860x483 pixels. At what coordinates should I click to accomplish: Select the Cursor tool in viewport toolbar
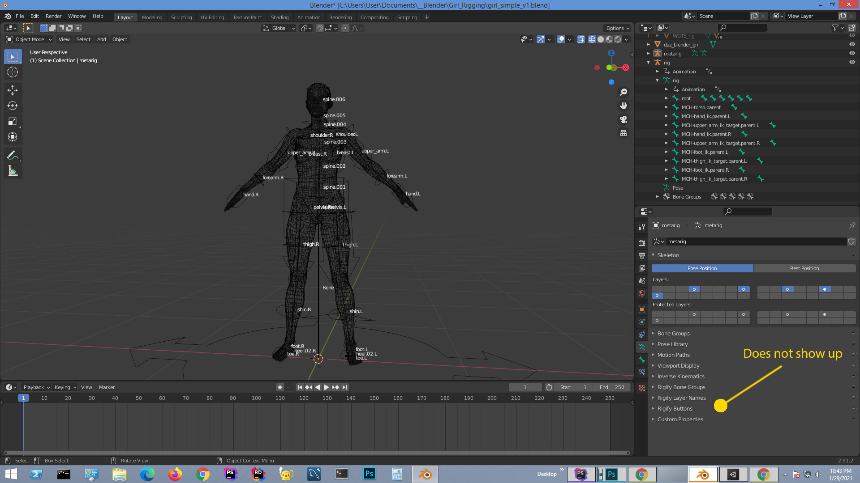click(13, 72)
